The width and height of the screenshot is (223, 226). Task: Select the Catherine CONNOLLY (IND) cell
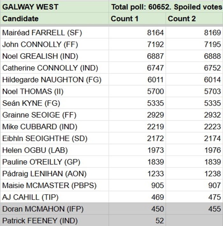(x=54, y=68)
